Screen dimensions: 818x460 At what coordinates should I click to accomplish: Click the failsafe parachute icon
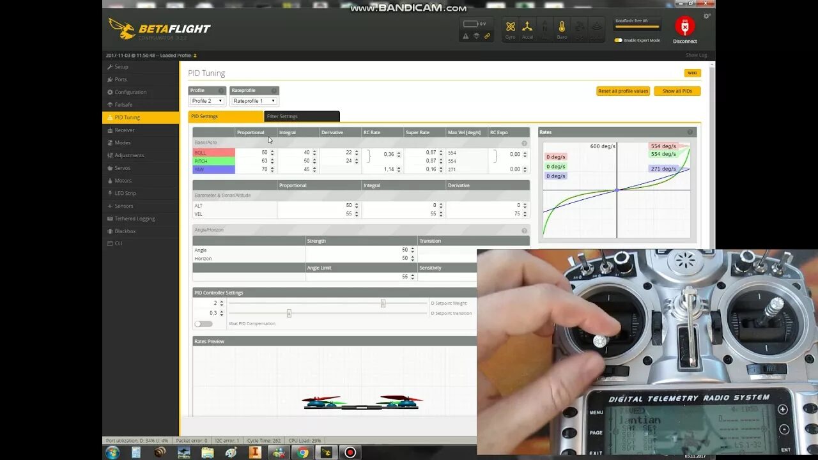(x=476, y=36)
